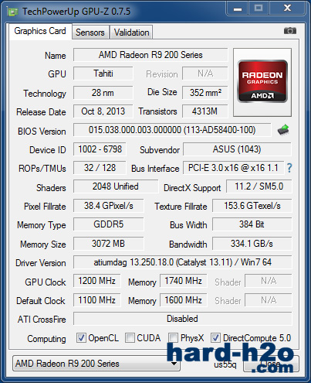Open the AMD Radeon R9 200 Series dropdown

click(96, 364)
